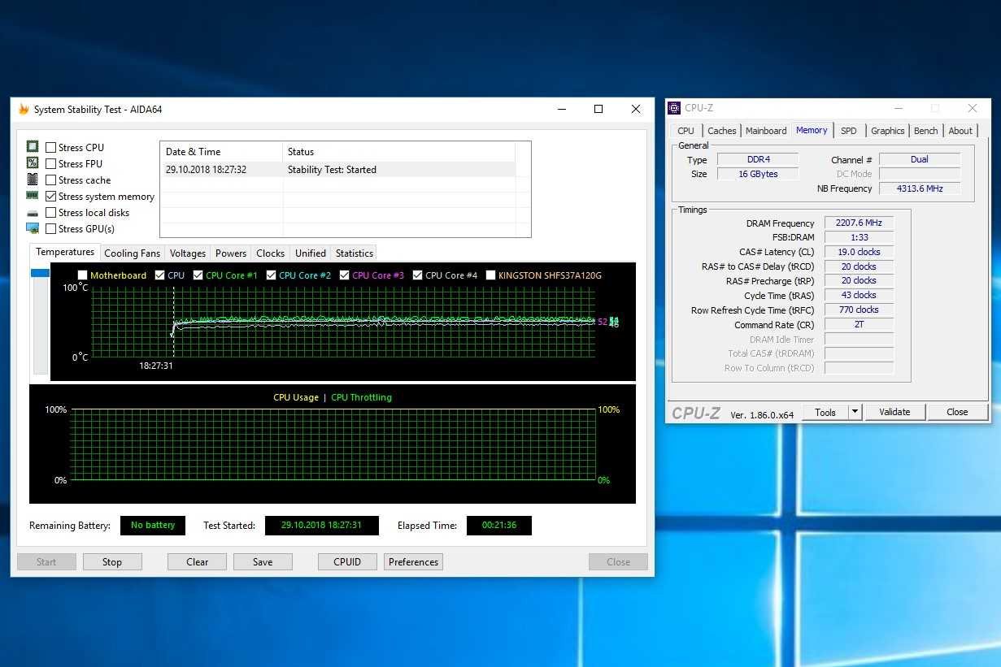Switch to the Cooling Fans tab
Screen dimensions: 1001x667
(x=132, y=253)
